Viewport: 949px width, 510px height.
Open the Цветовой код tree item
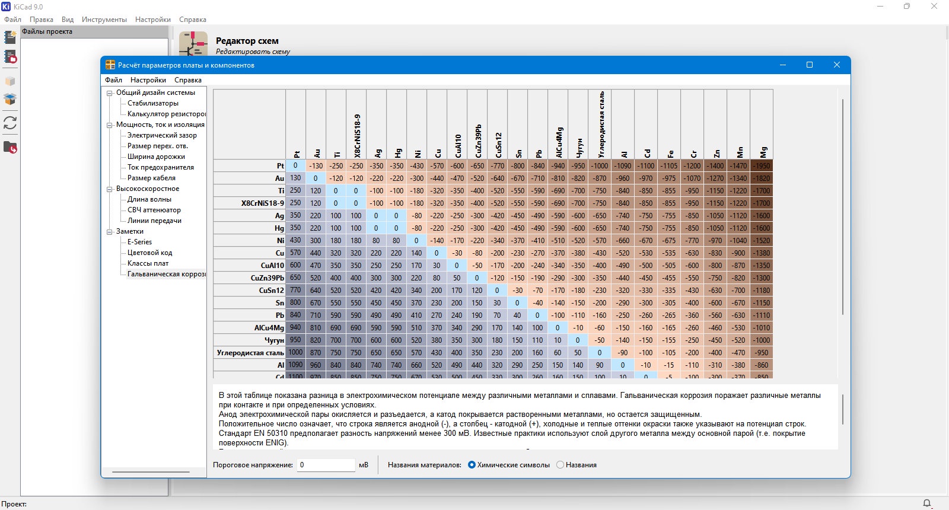coord(149,253)
